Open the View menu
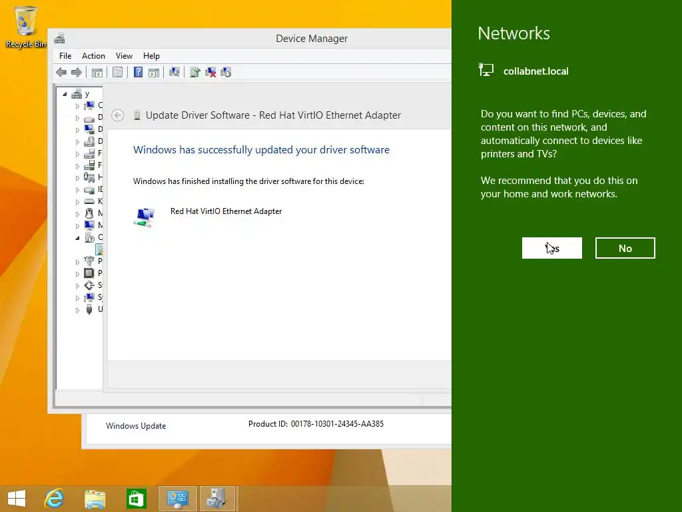The width and height of the screenshot is (682, 512). click(124, 56)
